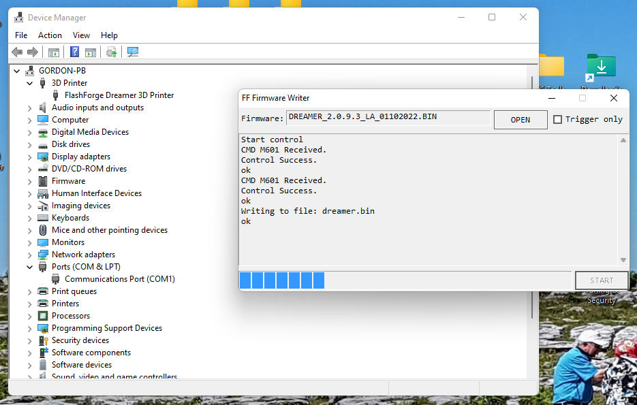This screenshot has height=405, width=637.
Task: Open the green Downloads icon on the desktop
Action: pyautogui.click(x=600, y=65)
